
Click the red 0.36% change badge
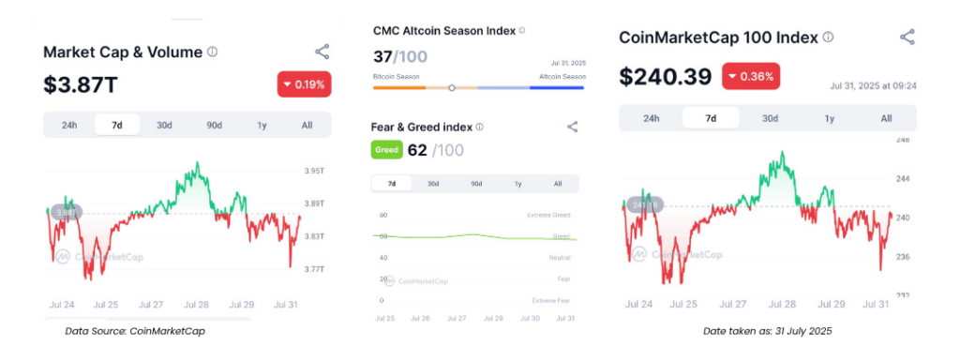tap(751, 77)
